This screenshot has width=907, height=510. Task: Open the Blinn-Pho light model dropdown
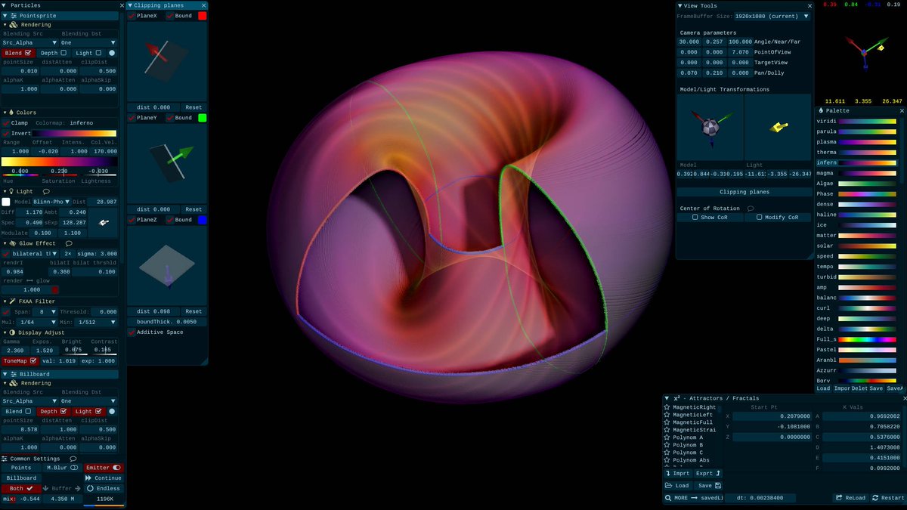(51, 202)
